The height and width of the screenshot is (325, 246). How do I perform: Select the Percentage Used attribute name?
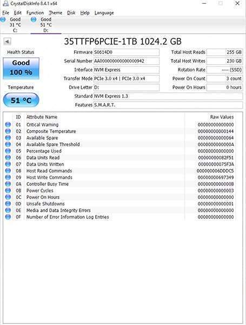44,151
